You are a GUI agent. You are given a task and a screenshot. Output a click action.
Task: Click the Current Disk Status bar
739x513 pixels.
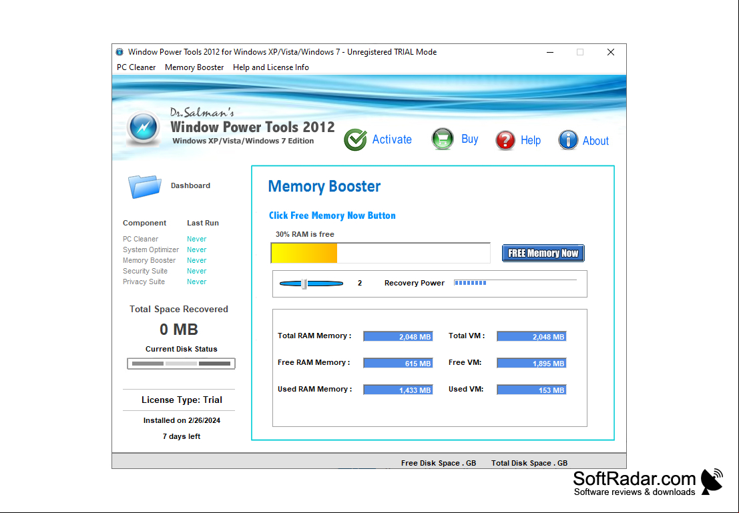(181, 364)
